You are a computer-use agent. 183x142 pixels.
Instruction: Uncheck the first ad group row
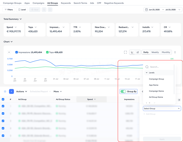point(3,106)
